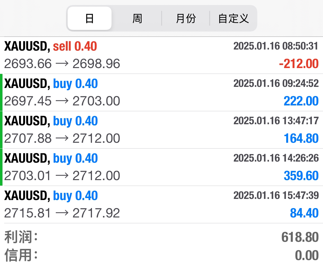This screenshot has height=262, width=323.
Task: Tap price range 2715.81 → 2717.92
Action: (x=62, y=213)
